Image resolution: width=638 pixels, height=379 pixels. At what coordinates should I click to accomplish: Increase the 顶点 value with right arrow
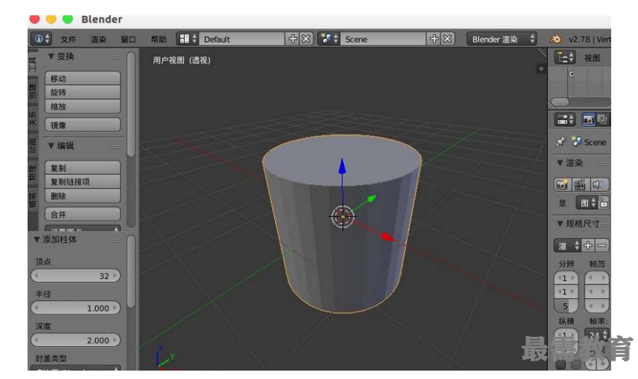pos(115,276)
